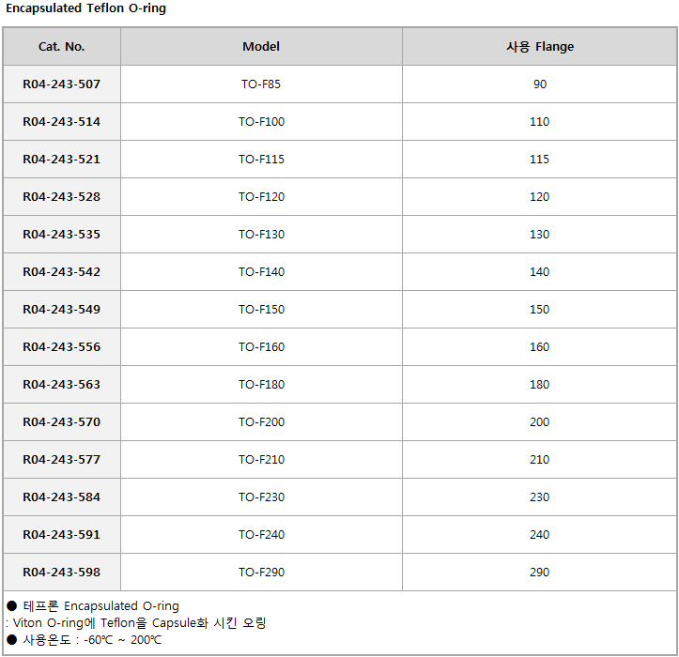Screen dimensions: 679x657
Task: Click model cell TO-F120
Action: point(261,197)
